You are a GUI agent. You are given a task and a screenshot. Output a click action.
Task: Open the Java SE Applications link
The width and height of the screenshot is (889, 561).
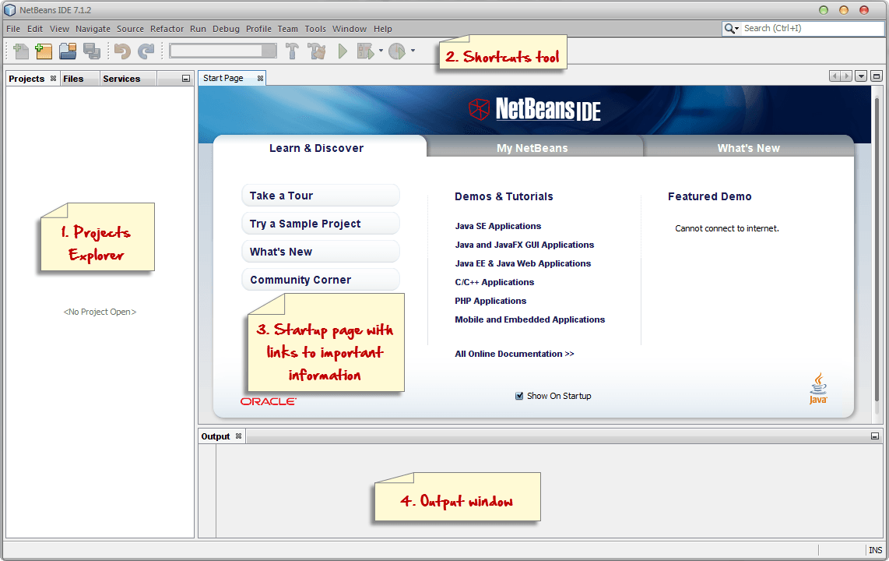click(497, 226)
